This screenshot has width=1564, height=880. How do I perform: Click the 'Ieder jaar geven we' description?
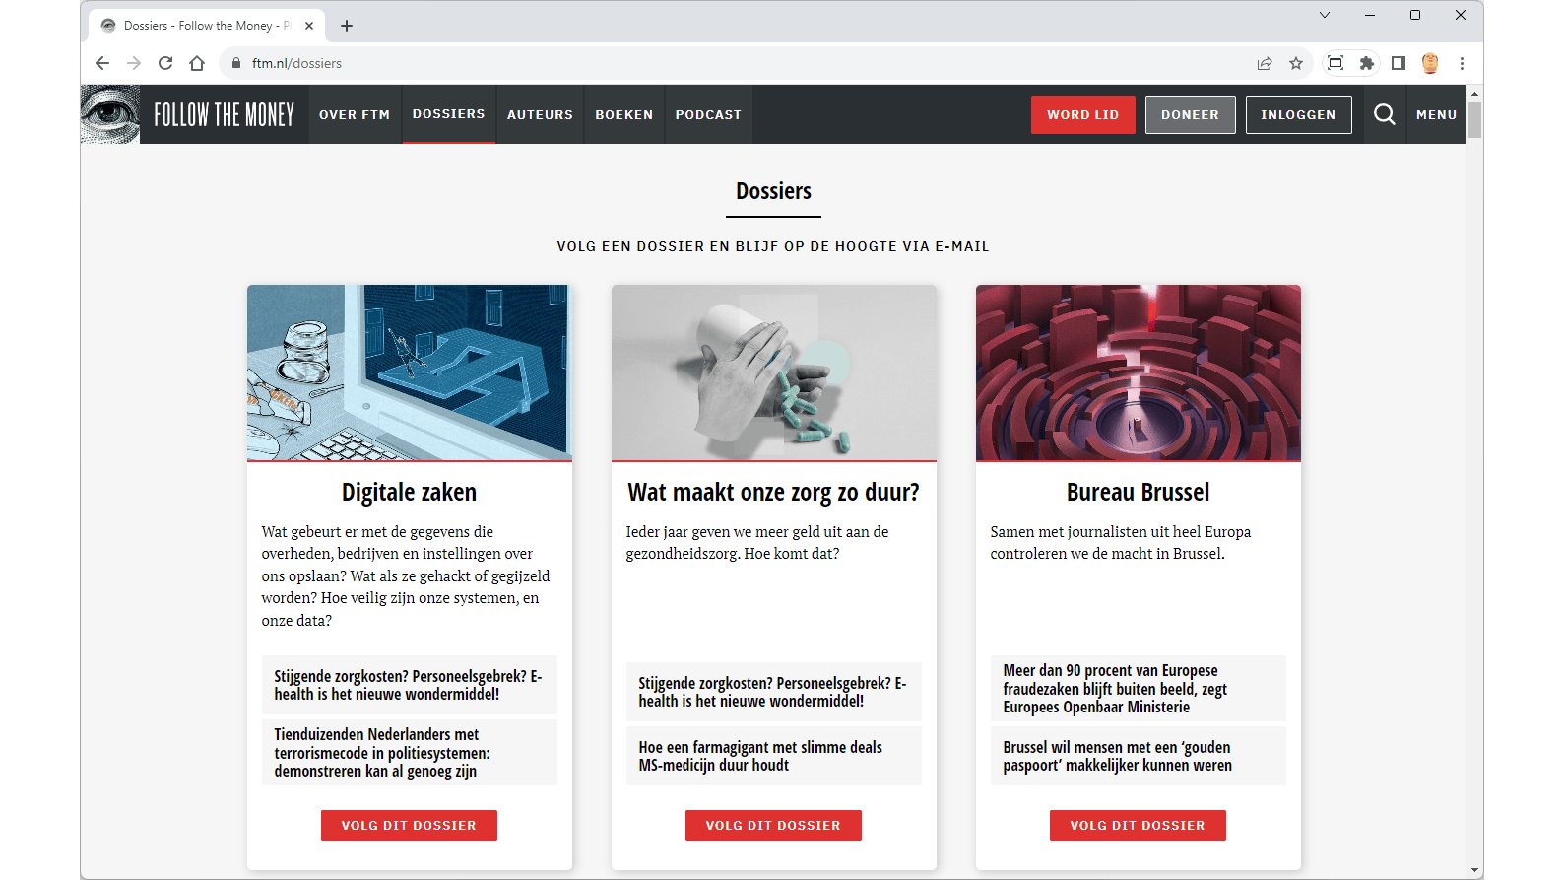757,543
